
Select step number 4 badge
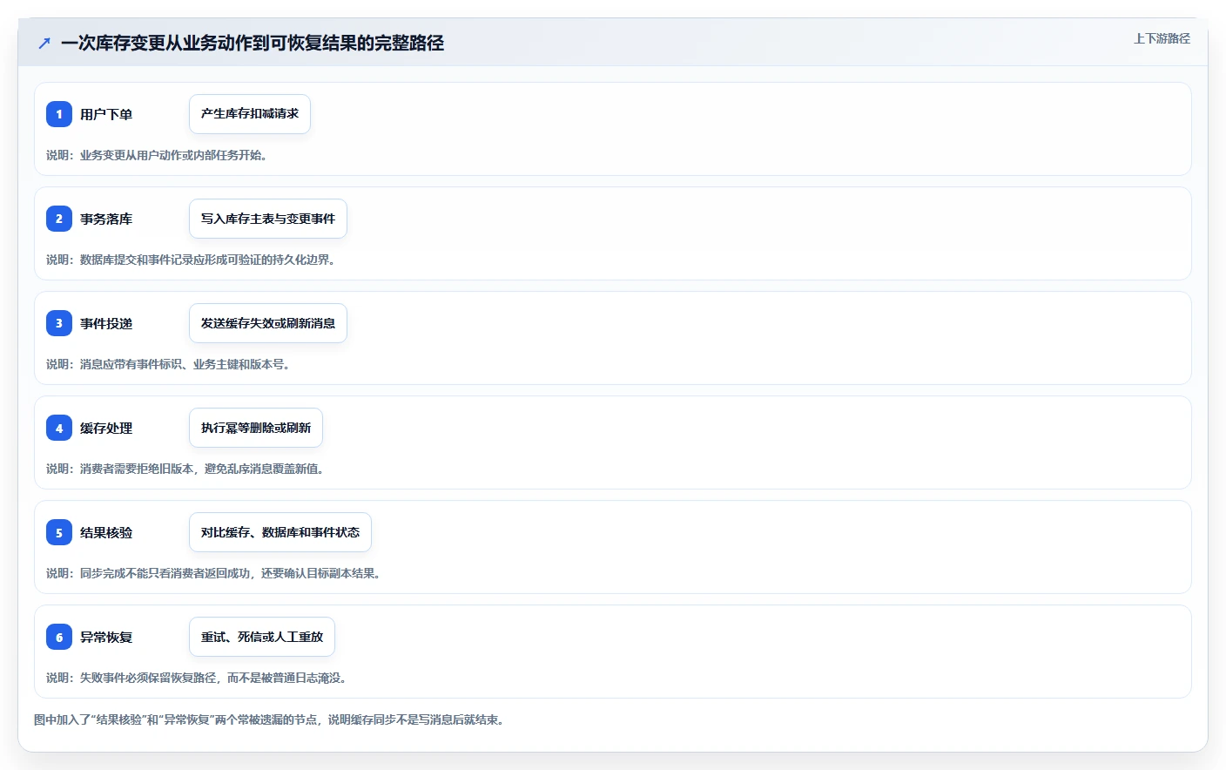pyautogui.click(x=59, y=428)
